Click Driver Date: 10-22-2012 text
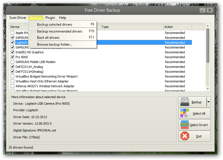 click(30, 117)
